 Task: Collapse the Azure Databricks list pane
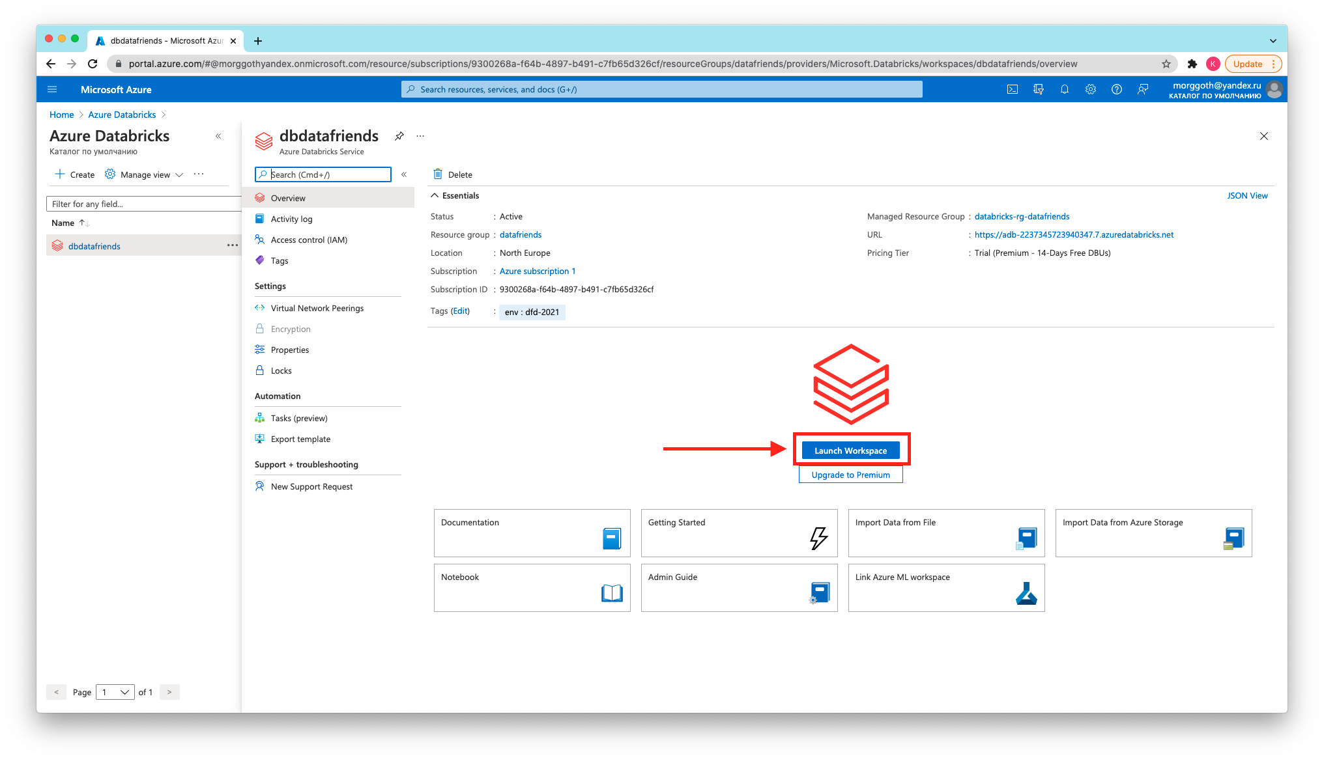tap(218, 136)
